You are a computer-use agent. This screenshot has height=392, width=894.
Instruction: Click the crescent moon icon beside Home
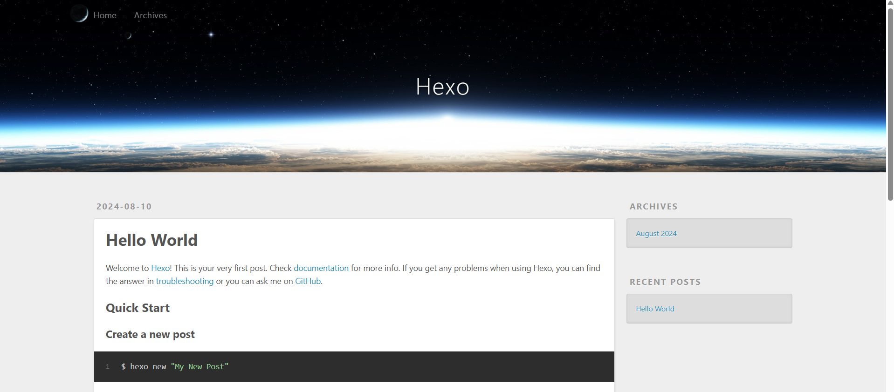(x=80, y=14)
